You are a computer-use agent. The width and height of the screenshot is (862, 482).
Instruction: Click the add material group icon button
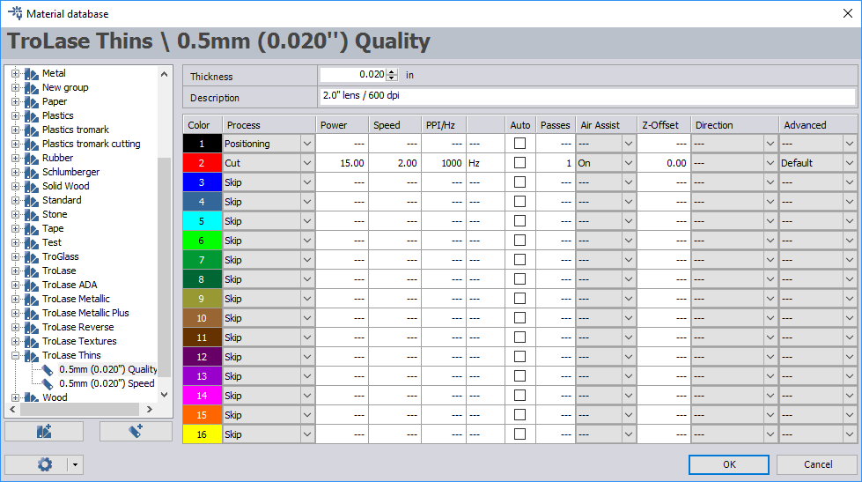[x=44, y=432]
